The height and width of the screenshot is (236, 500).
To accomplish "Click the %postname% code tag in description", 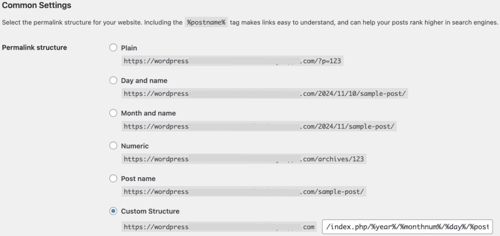I will pyautogui.click(x=207, y=22).
